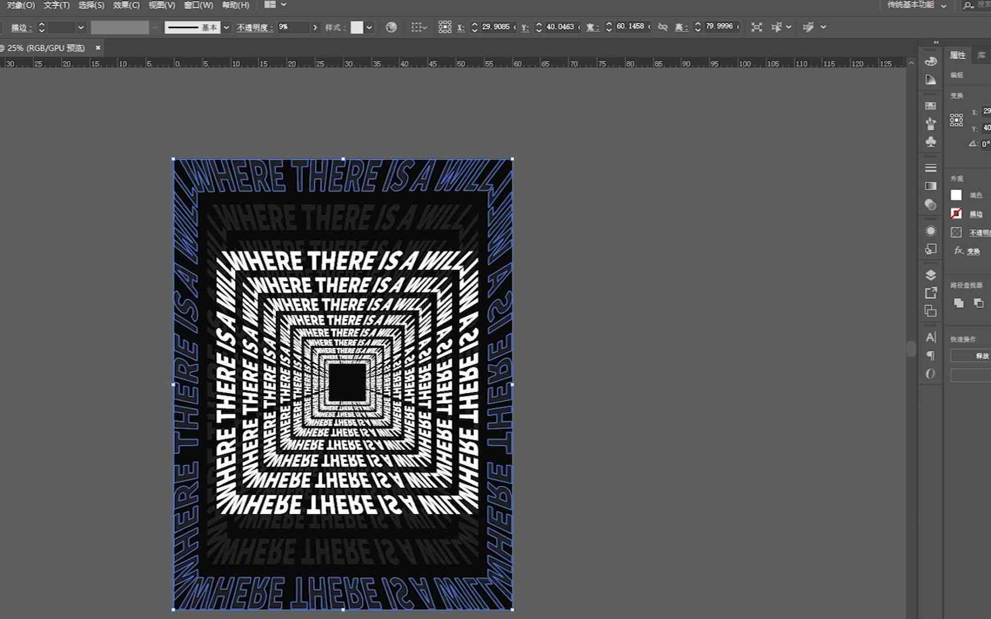Viewport: 991px width, 619px height.
Task: Open the brush definition 基本 dropdown
Action: pos(226,27)
